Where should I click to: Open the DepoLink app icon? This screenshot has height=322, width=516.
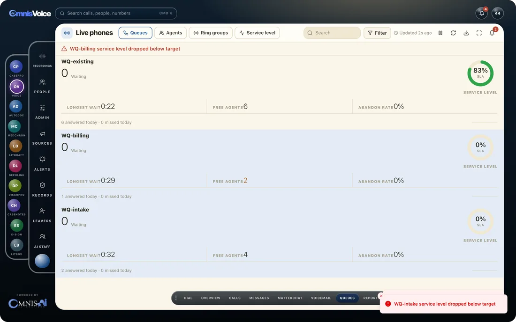tap(15, 166)
